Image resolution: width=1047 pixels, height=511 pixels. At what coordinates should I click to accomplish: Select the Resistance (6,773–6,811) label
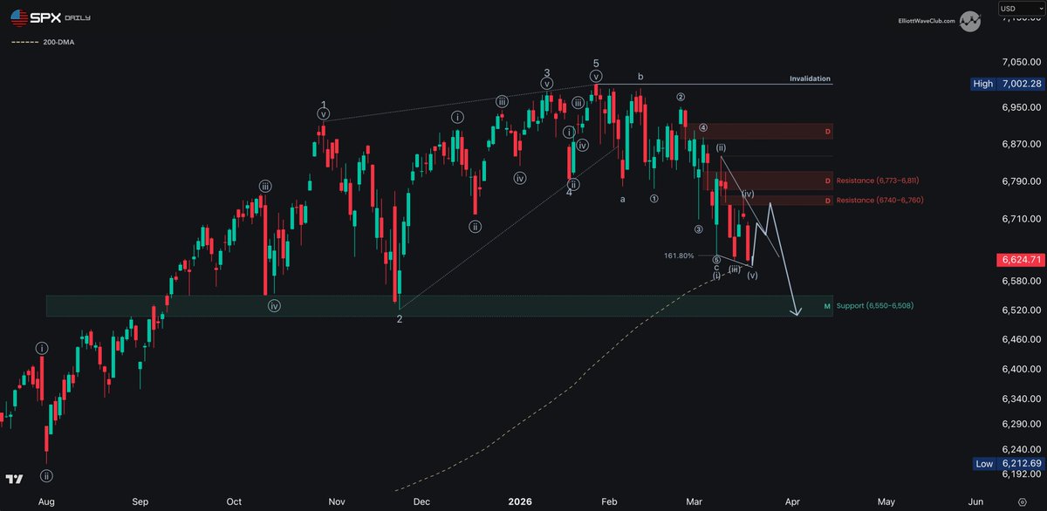coord(877,181)
